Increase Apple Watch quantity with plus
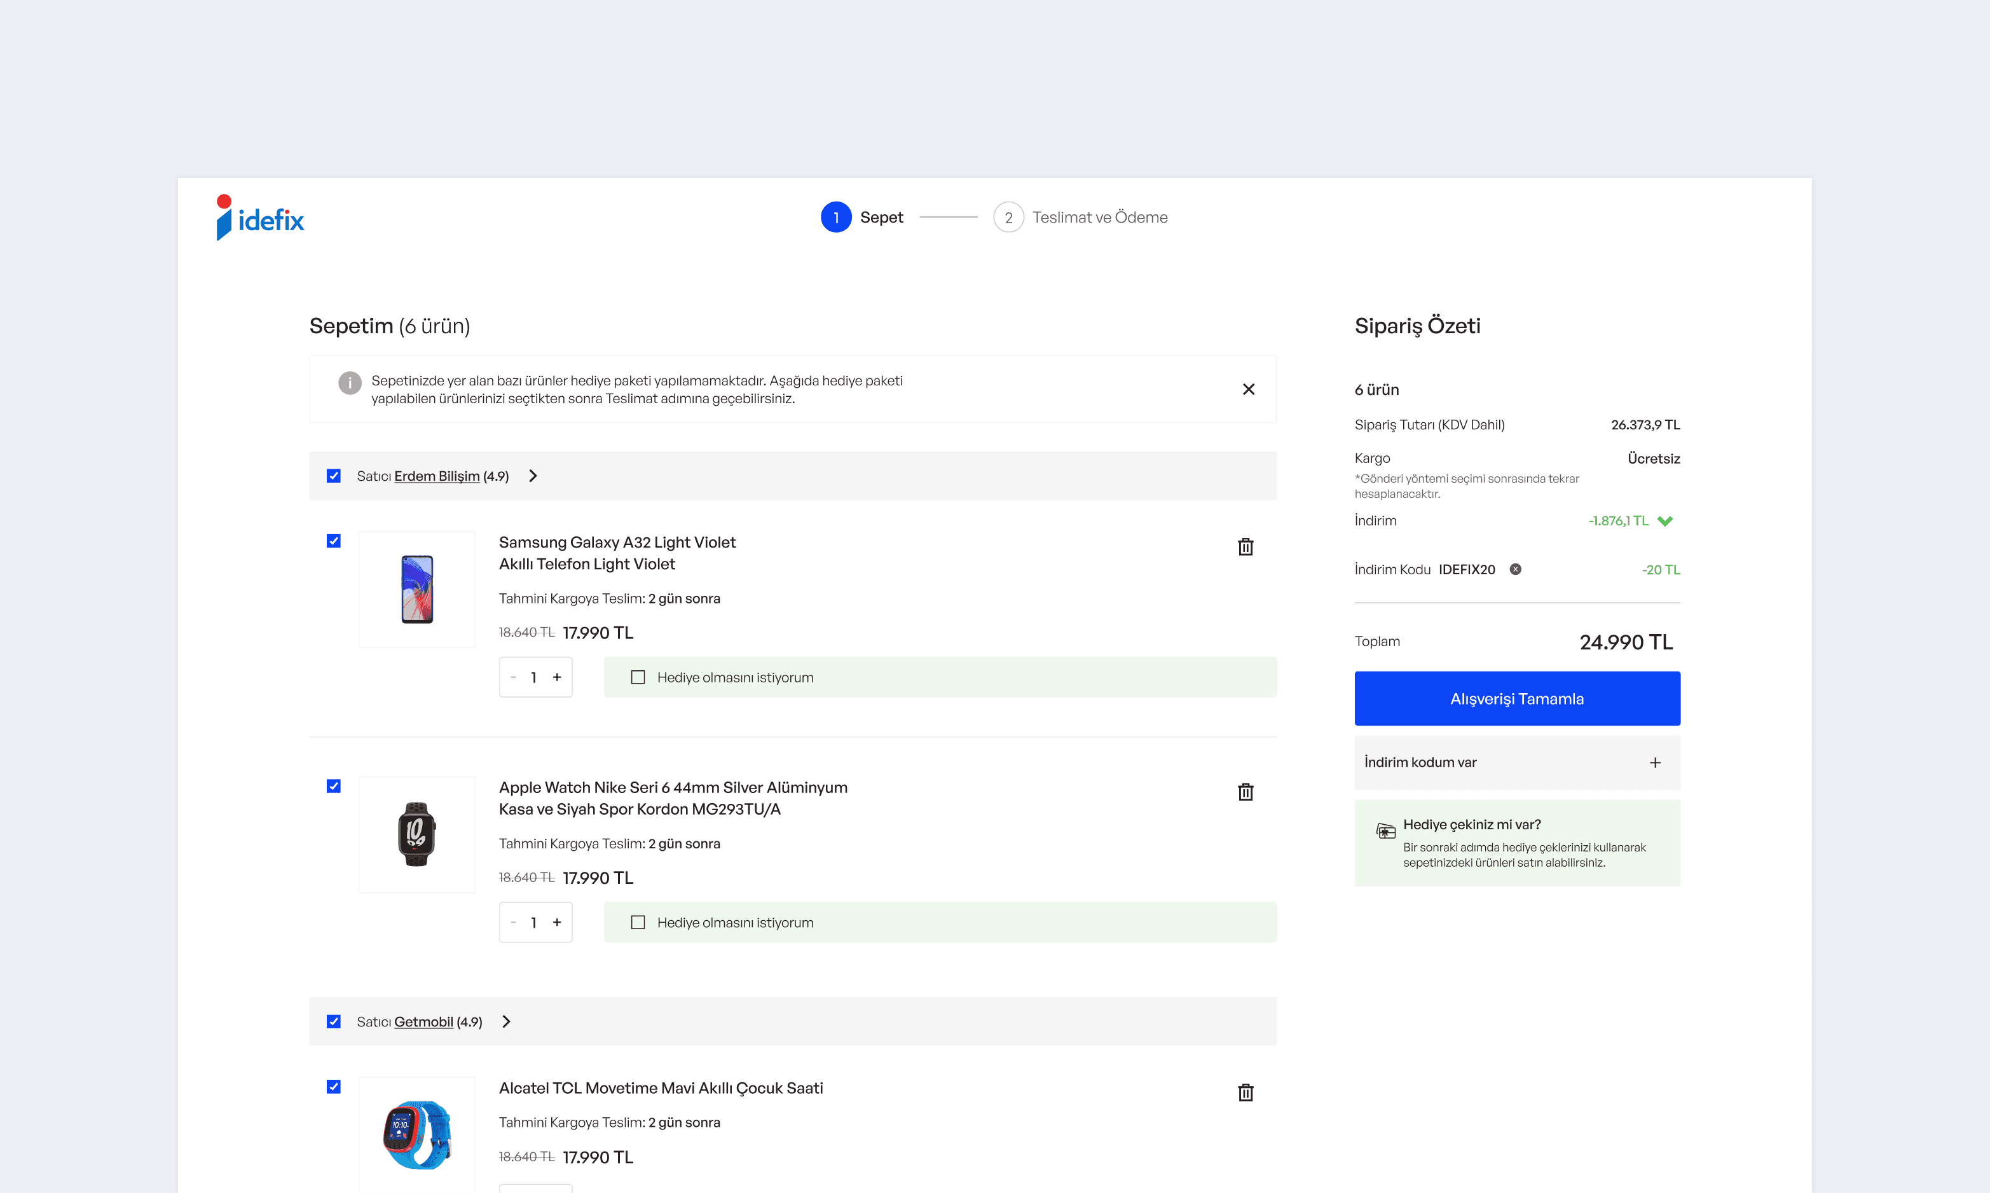 [x=557, y=922]
